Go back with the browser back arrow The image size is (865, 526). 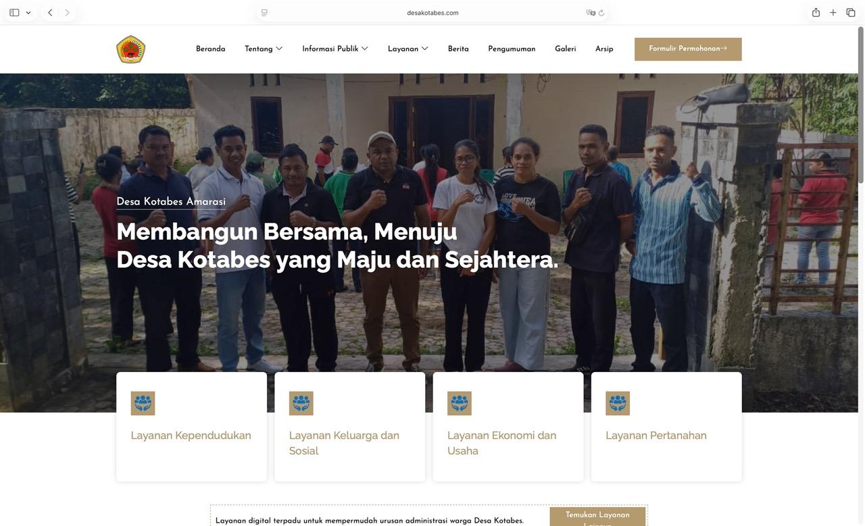click(x=50, y=12)
